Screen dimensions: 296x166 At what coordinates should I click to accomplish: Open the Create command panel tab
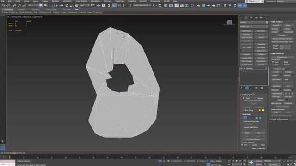coord(241,18)
